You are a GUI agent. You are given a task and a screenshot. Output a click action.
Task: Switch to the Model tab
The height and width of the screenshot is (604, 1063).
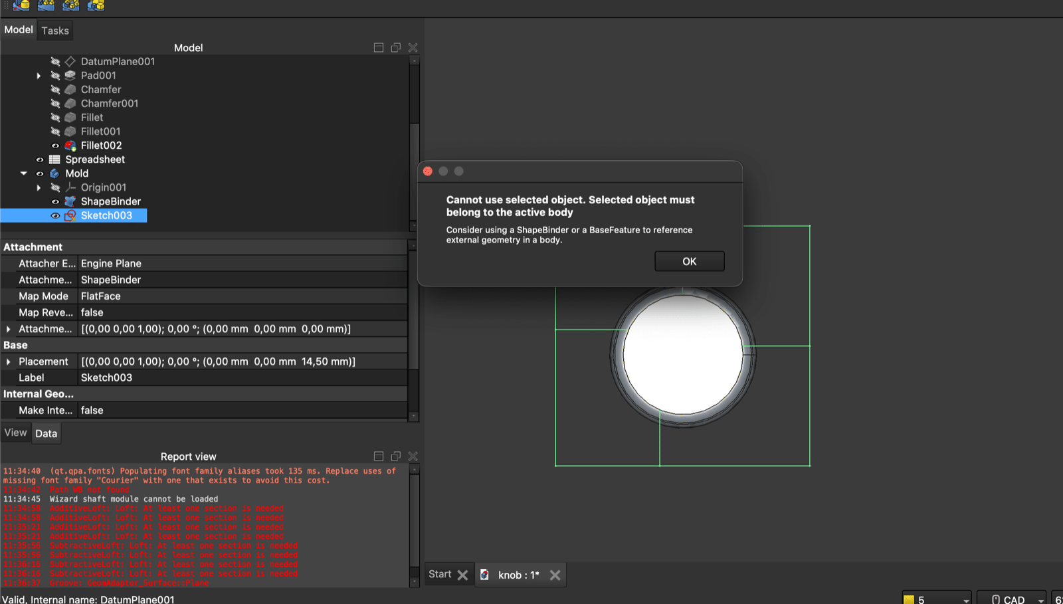pos(18,30)
